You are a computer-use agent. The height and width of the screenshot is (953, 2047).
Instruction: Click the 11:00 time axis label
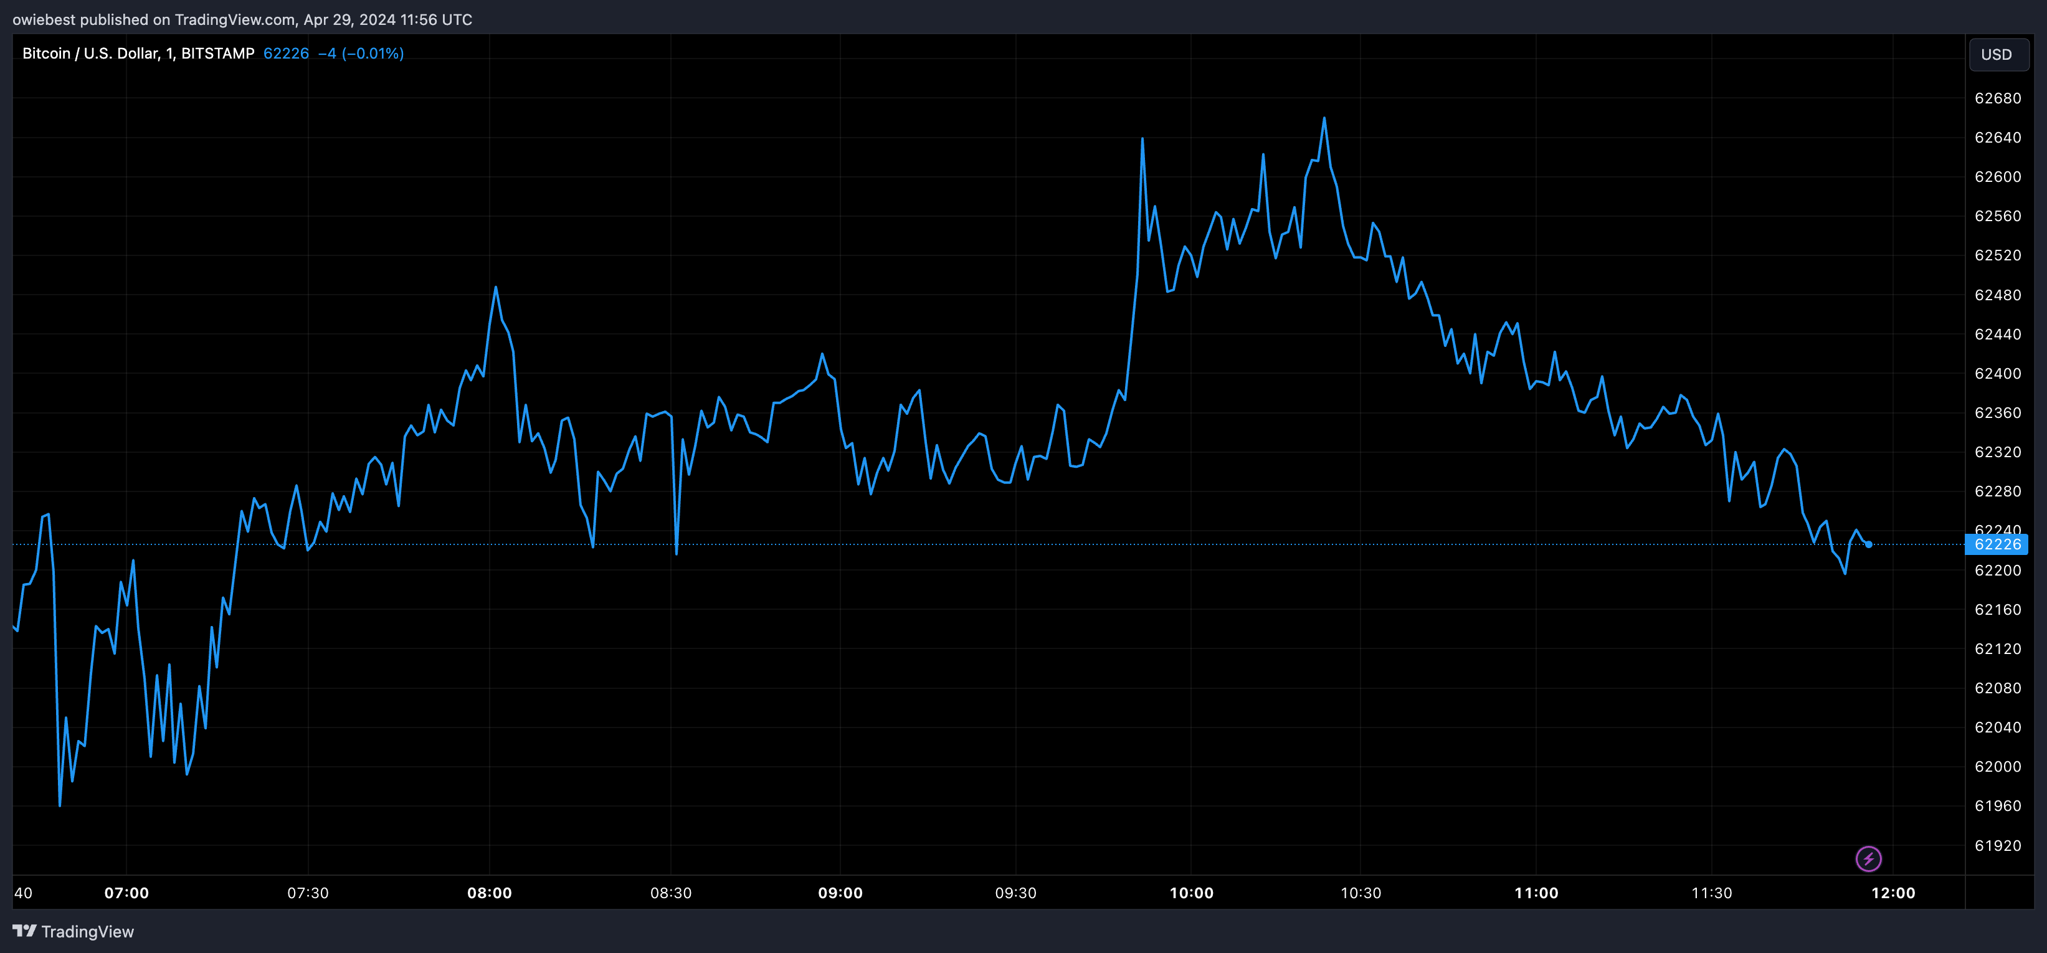click(1536, 893)
